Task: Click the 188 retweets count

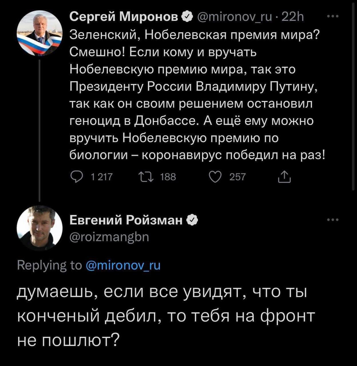Action: (x=168, y=177)
